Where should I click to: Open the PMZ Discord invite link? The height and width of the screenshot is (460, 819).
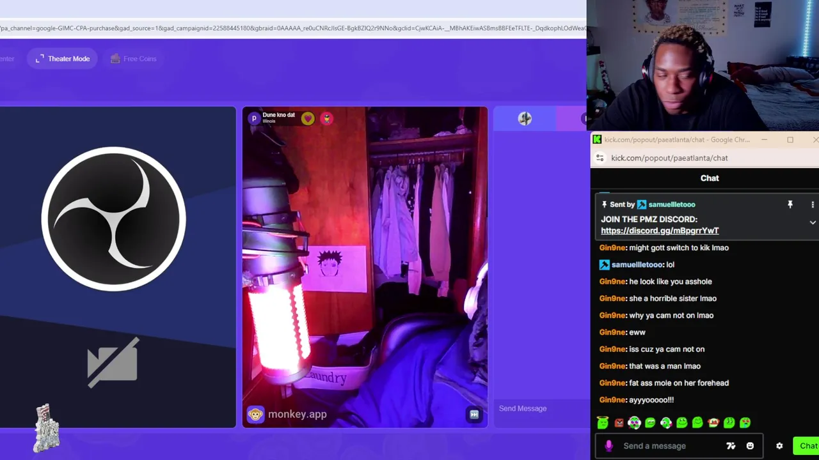(x=660, y=231)
